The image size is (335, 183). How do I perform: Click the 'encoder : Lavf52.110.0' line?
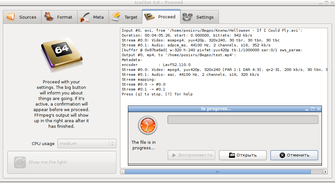coord(156,65)
